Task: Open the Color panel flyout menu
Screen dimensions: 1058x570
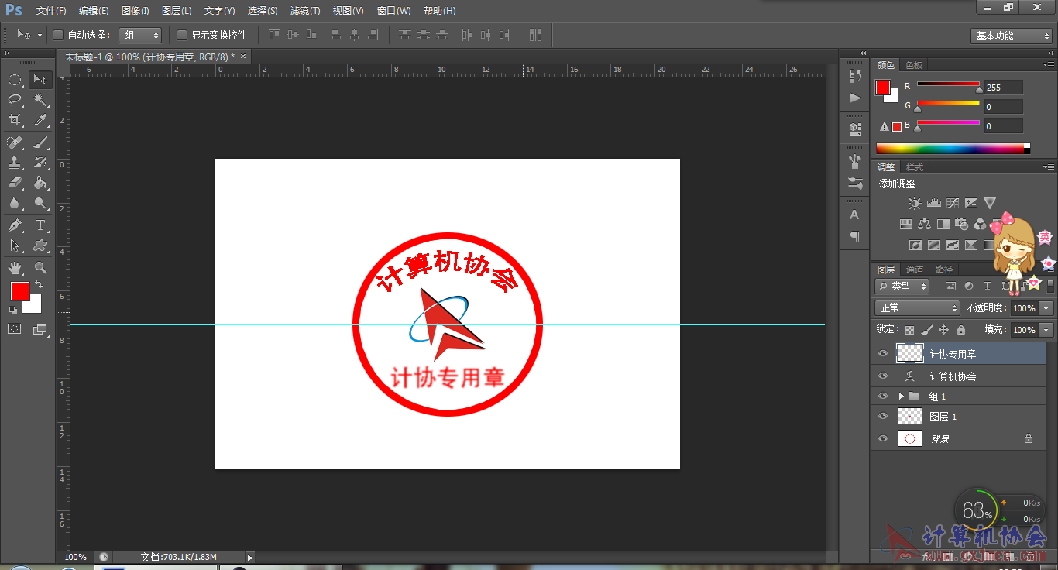Action: pyautogui.click(x=1049, y=64)
